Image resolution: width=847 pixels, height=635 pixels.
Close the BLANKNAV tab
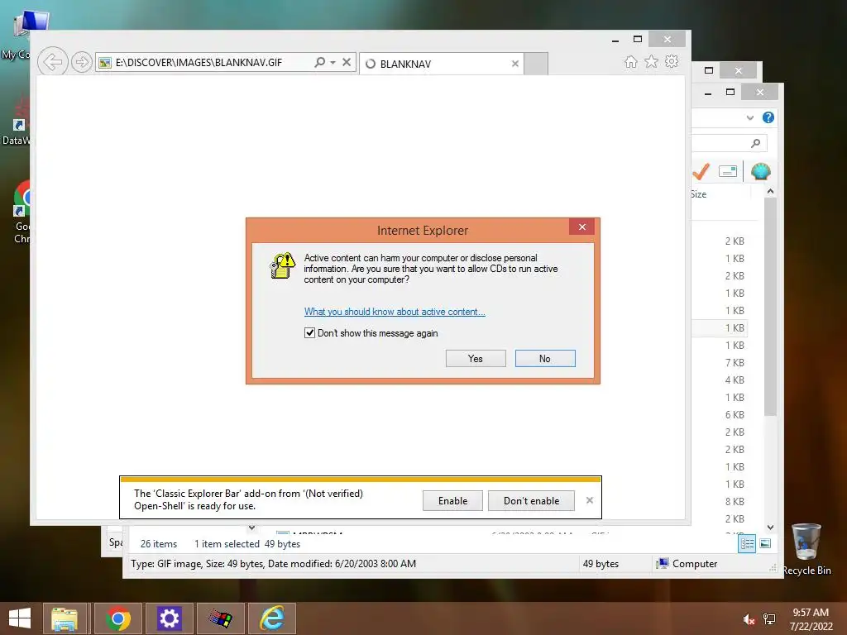pos(514,64)
